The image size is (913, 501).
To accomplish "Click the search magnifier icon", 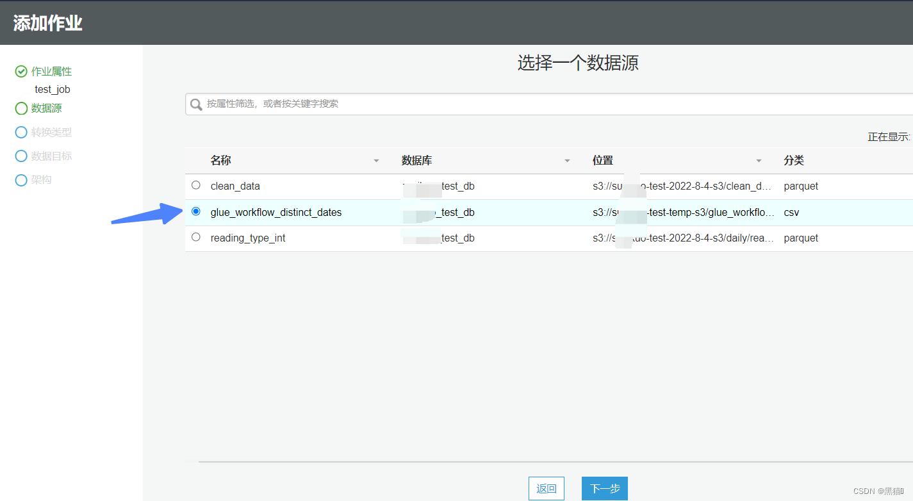I will click(196, 104).
